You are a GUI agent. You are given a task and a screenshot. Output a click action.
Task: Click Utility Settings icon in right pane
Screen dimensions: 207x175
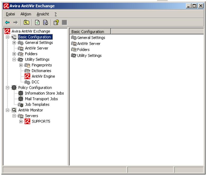(x=74, y=55)
